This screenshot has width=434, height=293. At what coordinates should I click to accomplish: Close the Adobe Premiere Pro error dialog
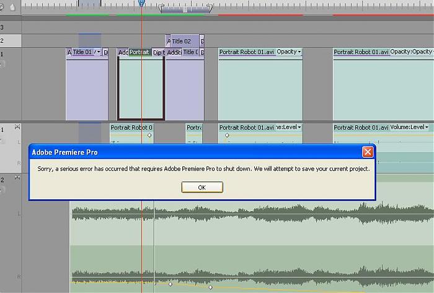(x=368, y=152)
